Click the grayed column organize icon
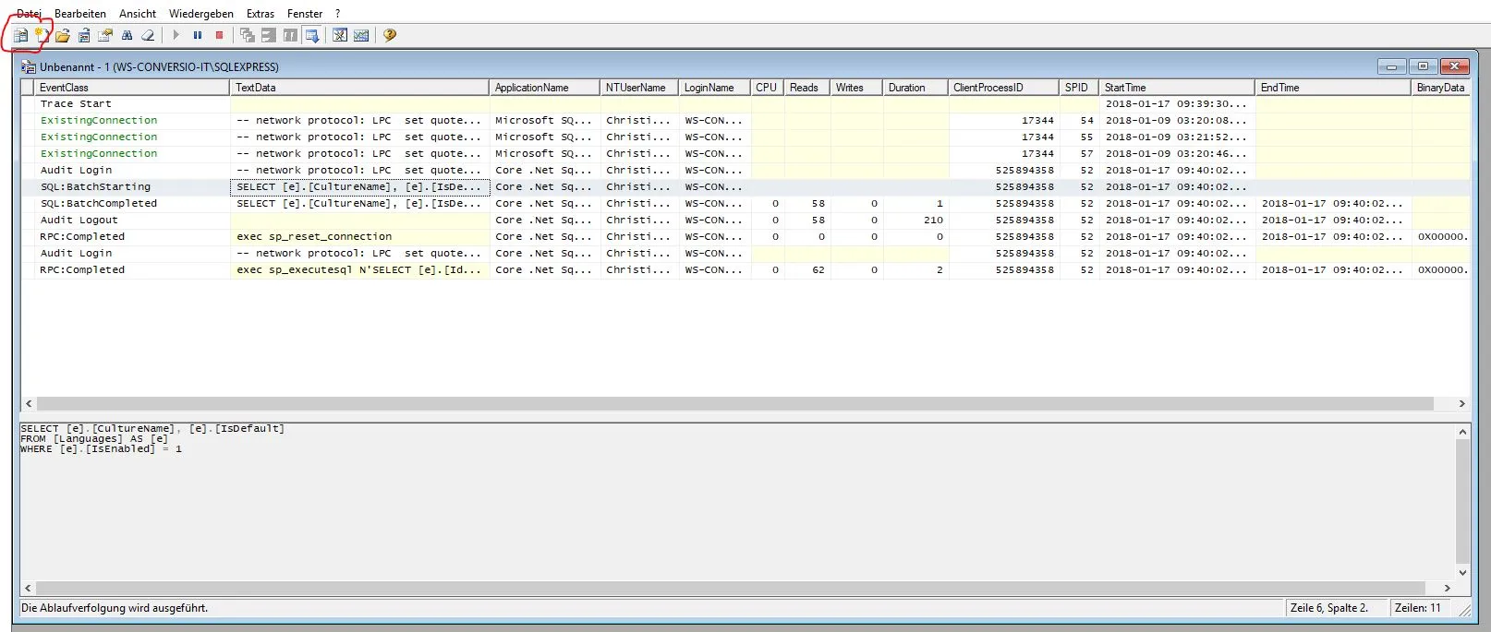This screenshot has width=1491, height=632. pos(290,35)
